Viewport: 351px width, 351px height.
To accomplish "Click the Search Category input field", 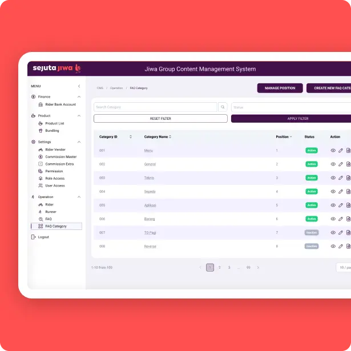I will coord(155,107).
